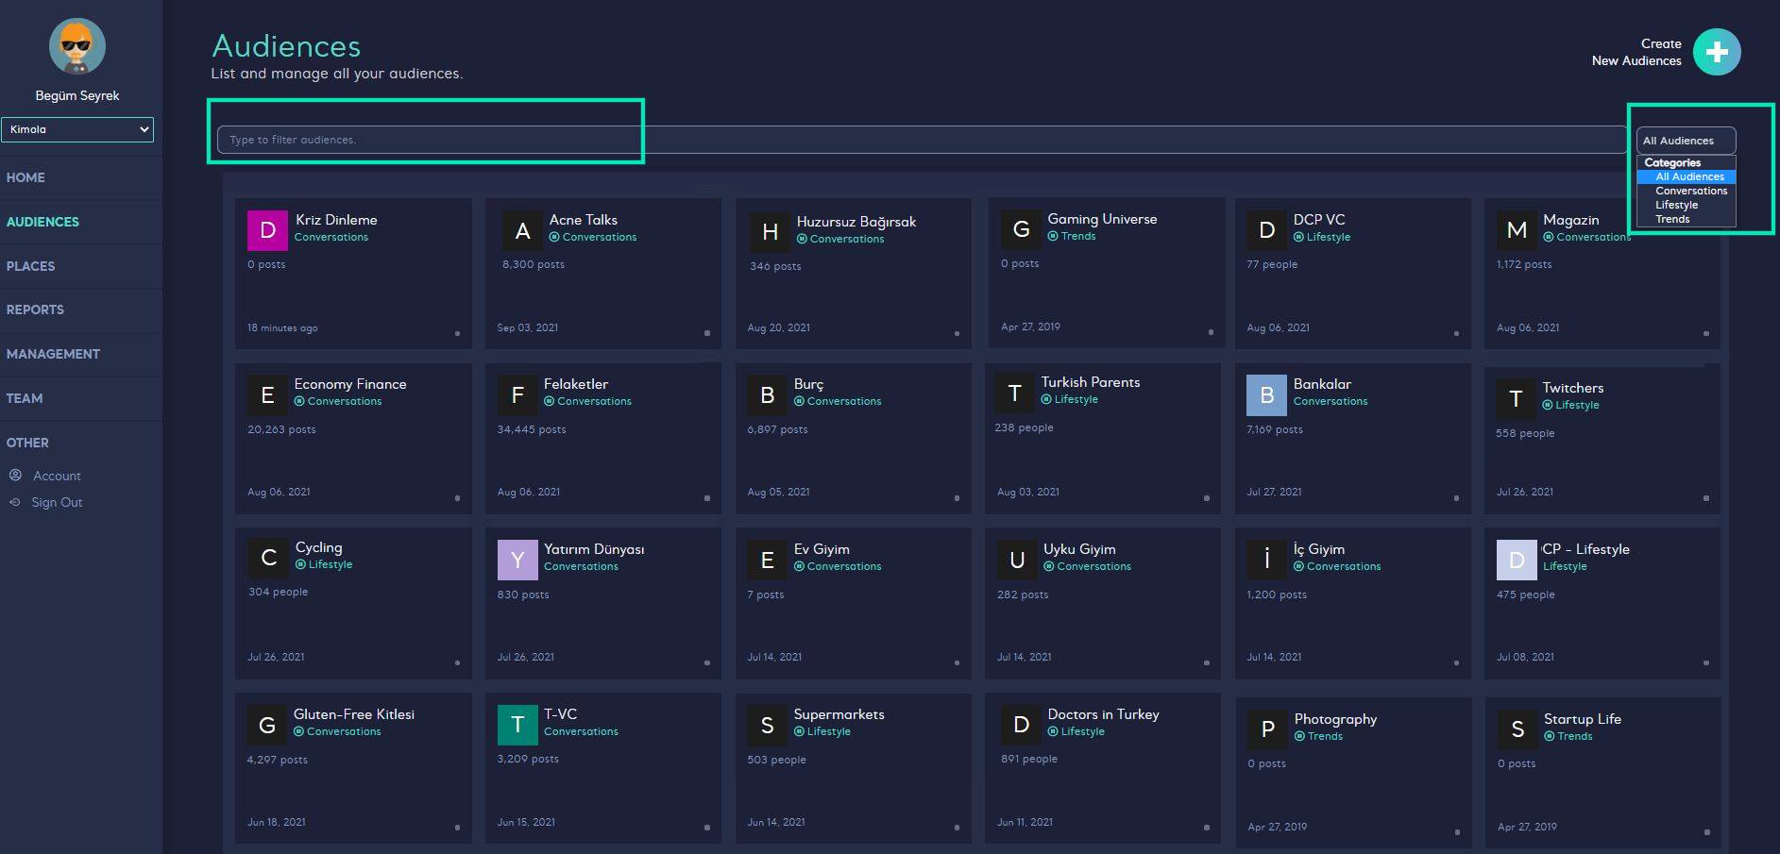Viewport: 1780px width, 854px height.
Task: Open the All Audiences category dropdown
Action: [1686, 141]
